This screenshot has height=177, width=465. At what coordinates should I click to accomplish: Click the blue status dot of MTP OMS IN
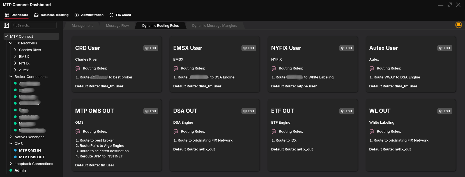(15, 150)
